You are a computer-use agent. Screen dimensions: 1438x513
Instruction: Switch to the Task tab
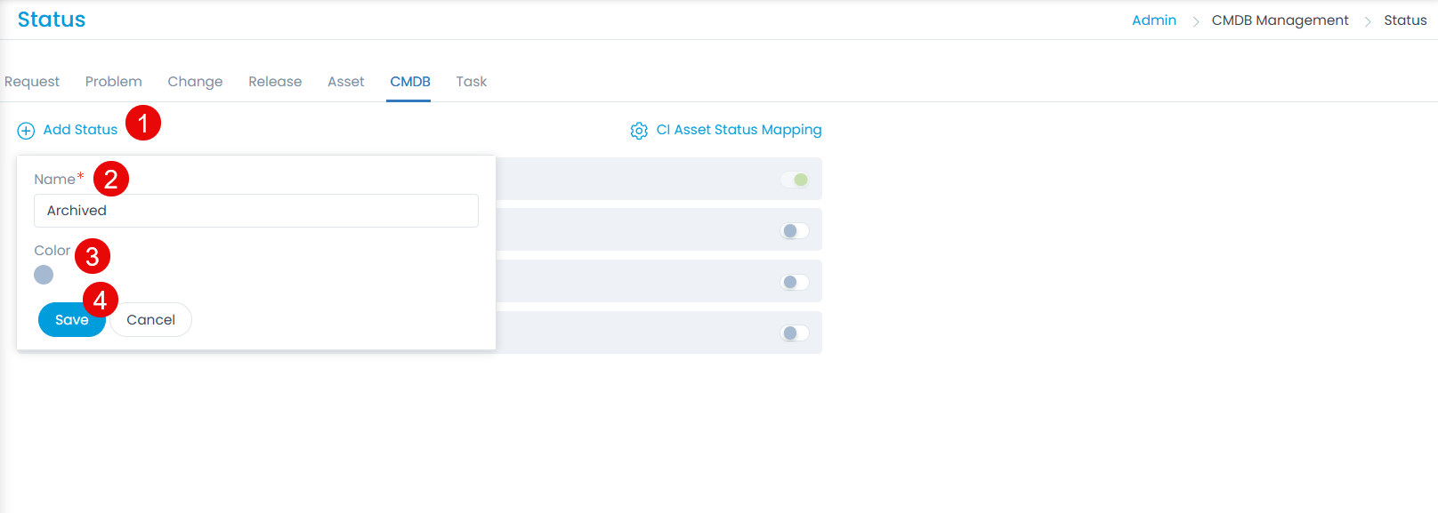coord(471,82)
